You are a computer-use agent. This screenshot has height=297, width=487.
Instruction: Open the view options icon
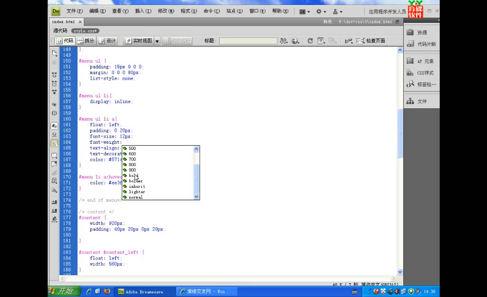point(321,41)
